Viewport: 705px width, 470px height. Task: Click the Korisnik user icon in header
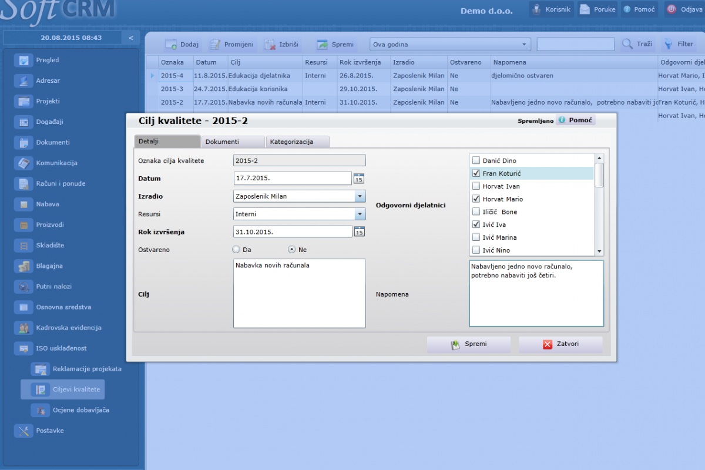point(536,9)
